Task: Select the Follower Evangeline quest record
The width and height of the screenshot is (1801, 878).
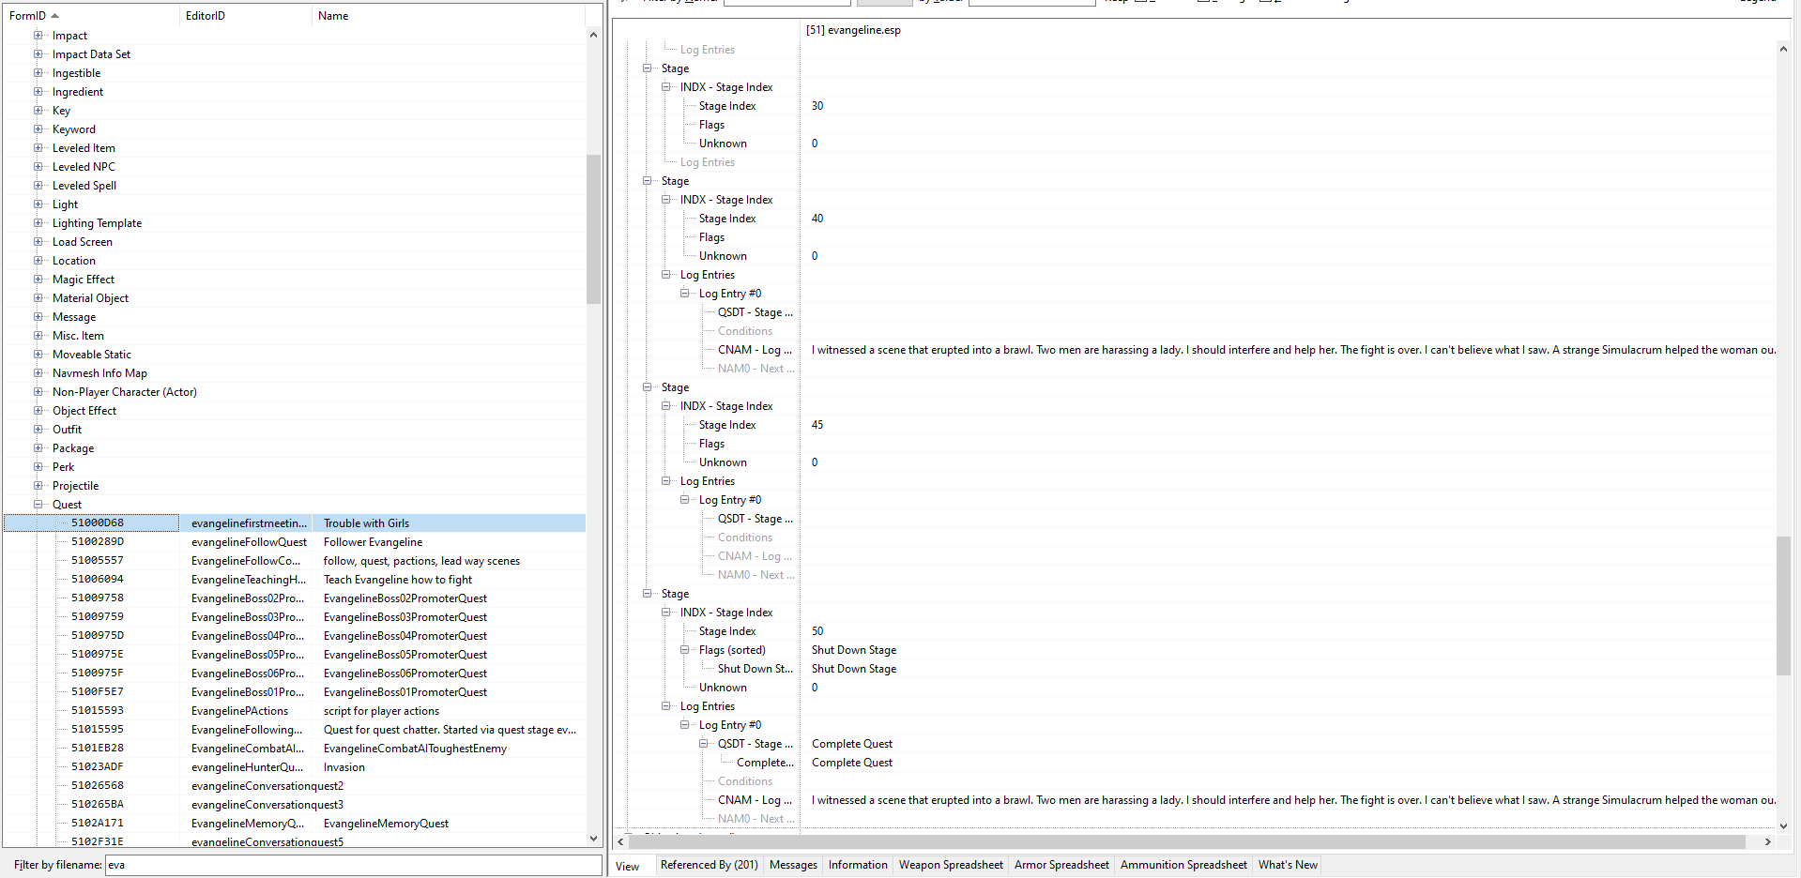Action: coord(295,542)
